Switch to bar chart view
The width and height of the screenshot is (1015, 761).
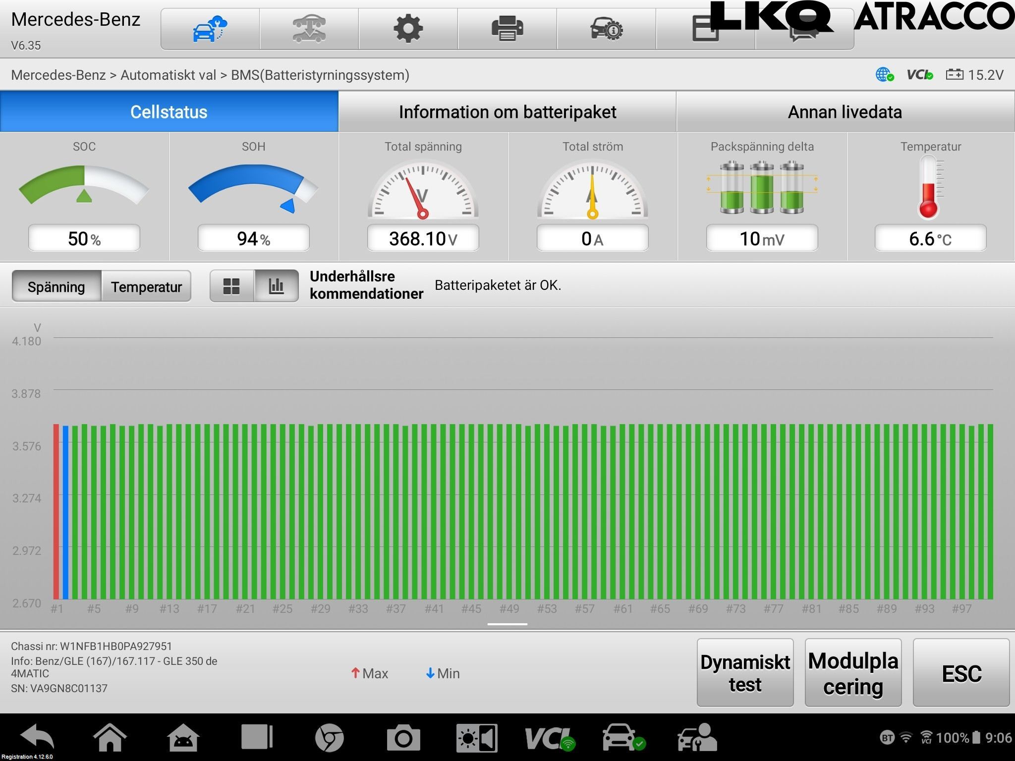pos(276,286)
